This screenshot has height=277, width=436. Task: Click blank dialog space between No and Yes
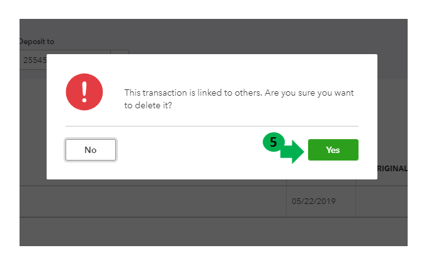pyautogui.click(x=189, y=150)
